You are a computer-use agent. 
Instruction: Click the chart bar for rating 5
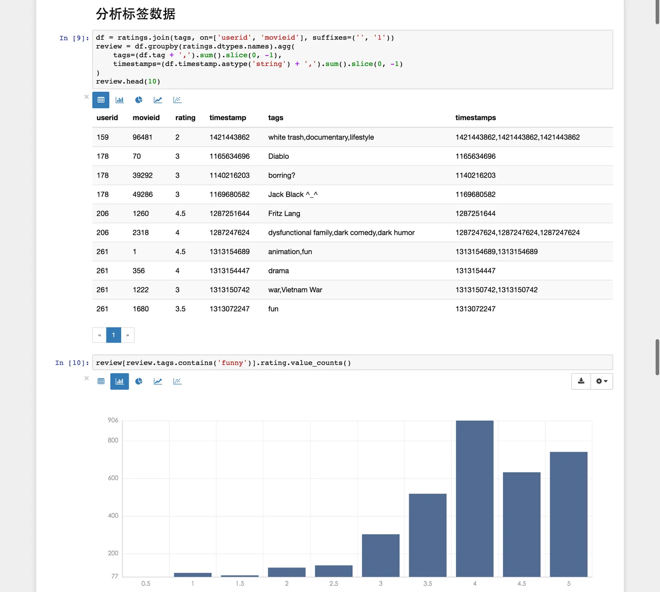[569, 514]
